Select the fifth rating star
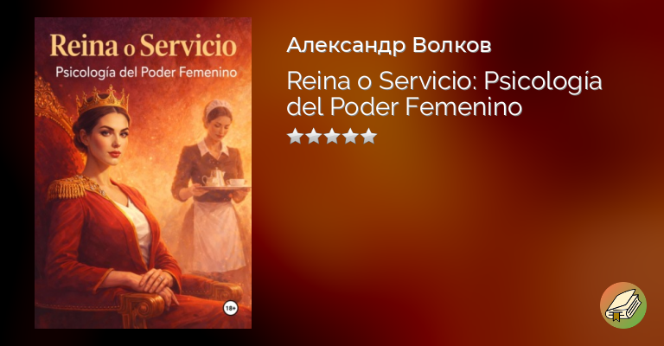664x346 pixels. (369, 137)
